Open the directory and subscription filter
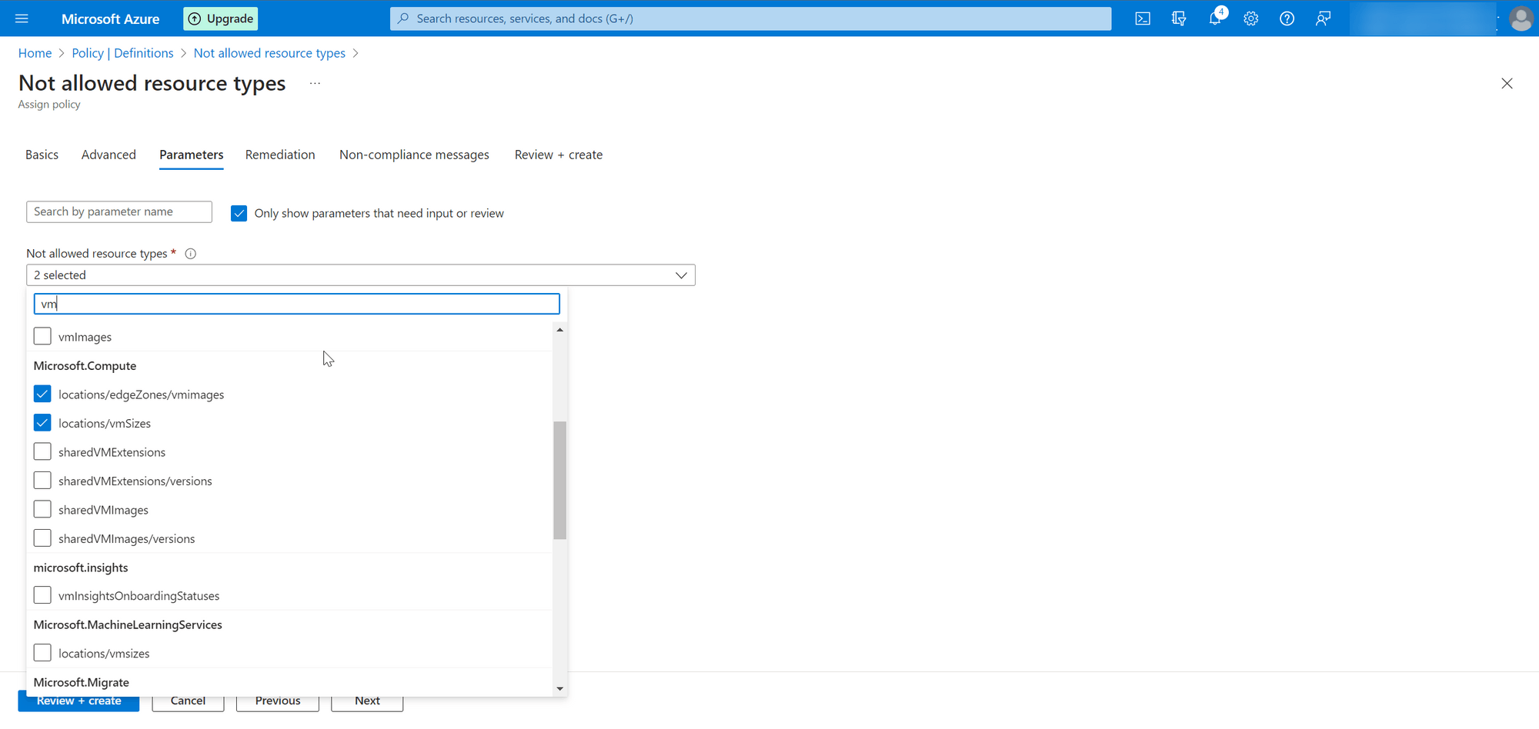This screenshot has height=729, width=1539. pos(1179,18)
